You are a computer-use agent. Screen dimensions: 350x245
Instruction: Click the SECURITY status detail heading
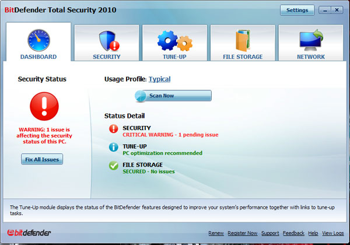pos(136,128)
